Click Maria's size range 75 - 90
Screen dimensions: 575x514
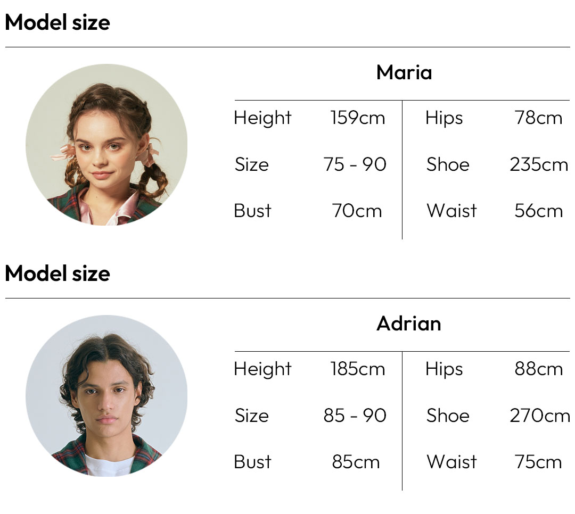click(355, 164)
